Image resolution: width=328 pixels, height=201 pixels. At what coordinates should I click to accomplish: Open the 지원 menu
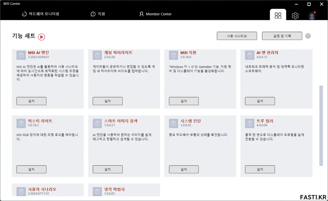pos(98,14)
